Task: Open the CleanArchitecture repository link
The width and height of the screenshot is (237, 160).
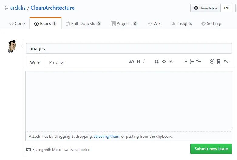Action: pos(52,8)
